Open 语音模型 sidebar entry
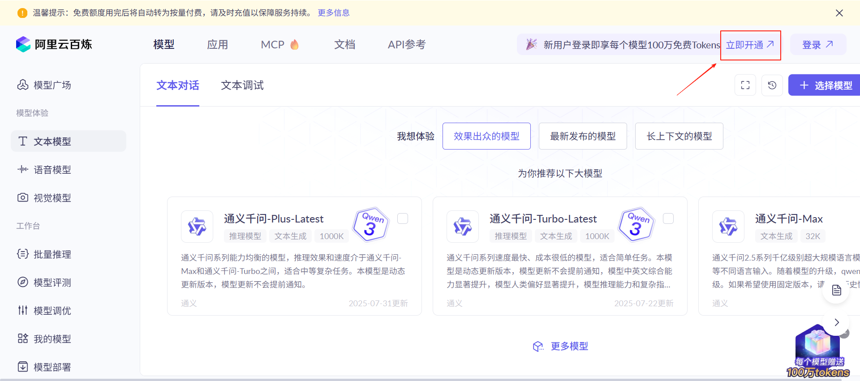Viewport: 860px width, 381px height. pyautogui.click(x=44, y=170)
